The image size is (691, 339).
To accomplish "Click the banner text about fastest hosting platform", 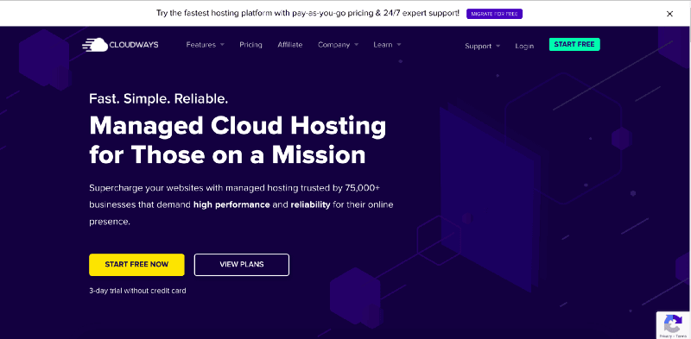I will (x=307, y=13).
